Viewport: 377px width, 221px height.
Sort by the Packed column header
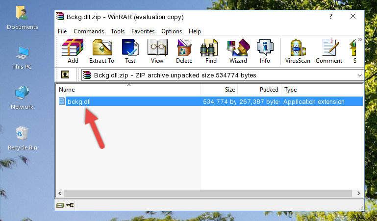(259, 90)
